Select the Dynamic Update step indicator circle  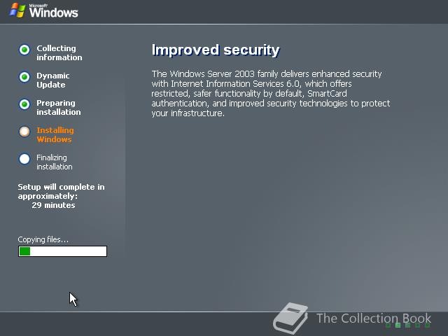(x=24, y=77)
